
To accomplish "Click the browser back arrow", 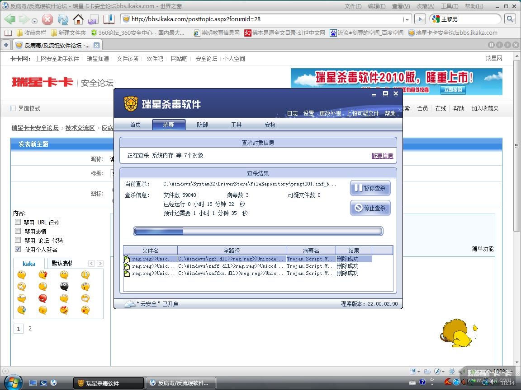I will [9, 19].
